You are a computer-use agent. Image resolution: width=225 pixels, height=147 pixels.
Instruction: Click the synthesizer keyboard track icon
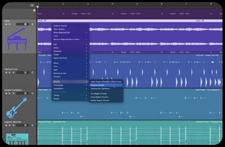coord(17,139)
